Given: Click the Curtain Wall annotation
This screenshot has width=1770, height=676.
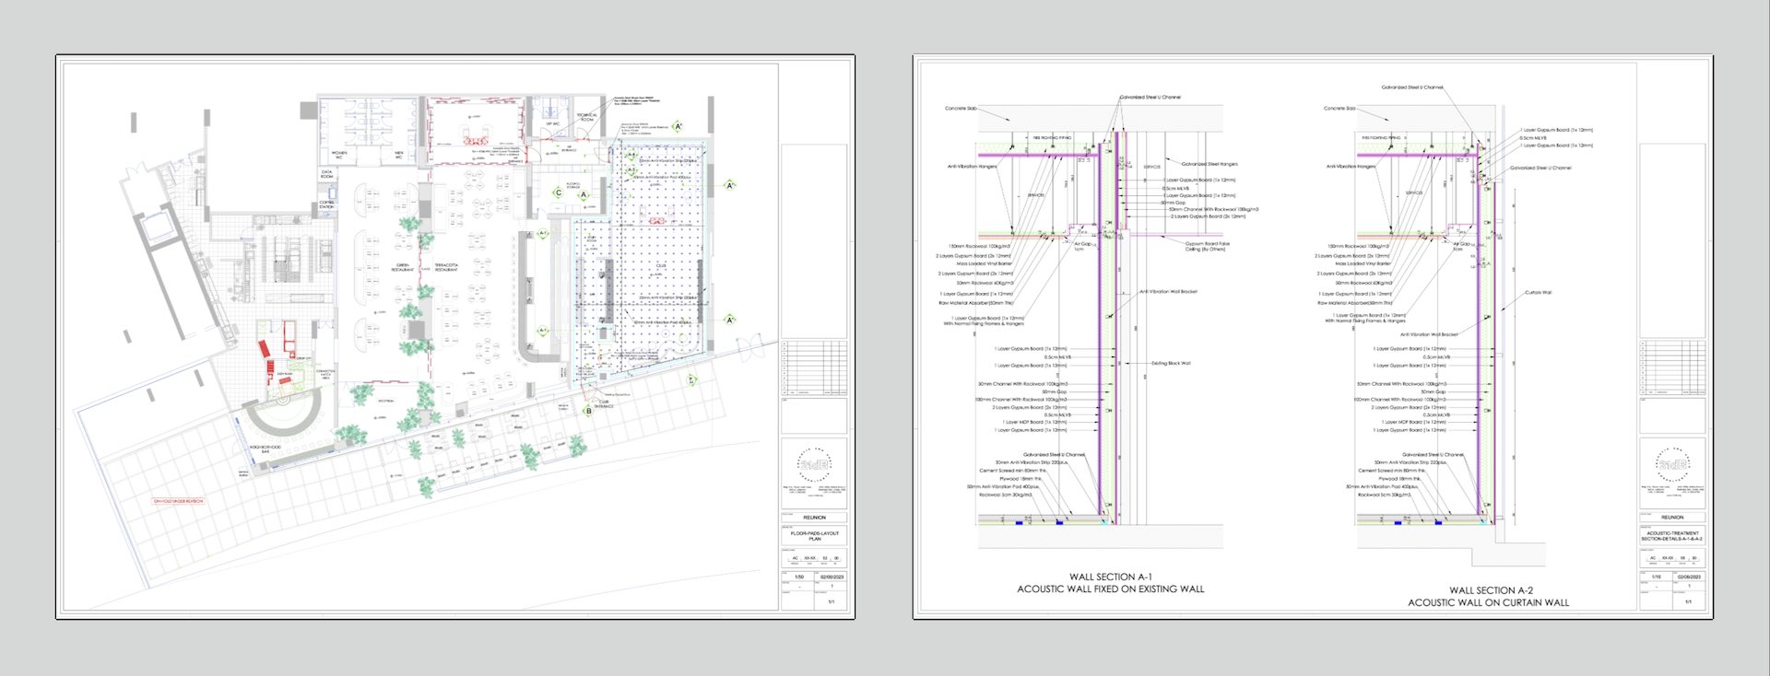Looking at the screenshot, I should pyautogui.click(x=1538, y=293).
